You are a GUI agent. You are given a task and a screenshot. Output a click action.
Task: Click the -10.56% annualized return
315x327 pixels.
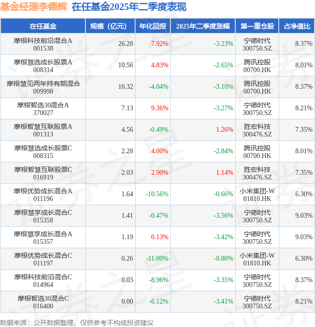tap(157, 194)
